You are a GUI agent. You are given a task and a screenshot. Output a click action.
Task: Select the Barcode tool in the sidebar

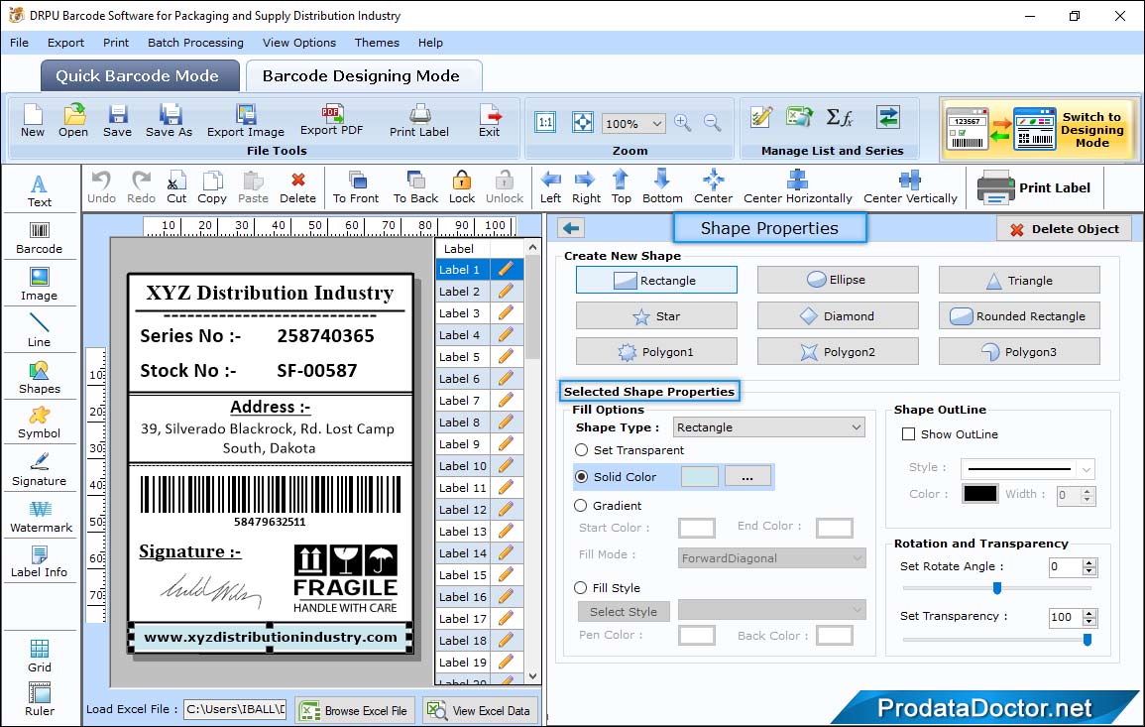[x=40, y=237]
